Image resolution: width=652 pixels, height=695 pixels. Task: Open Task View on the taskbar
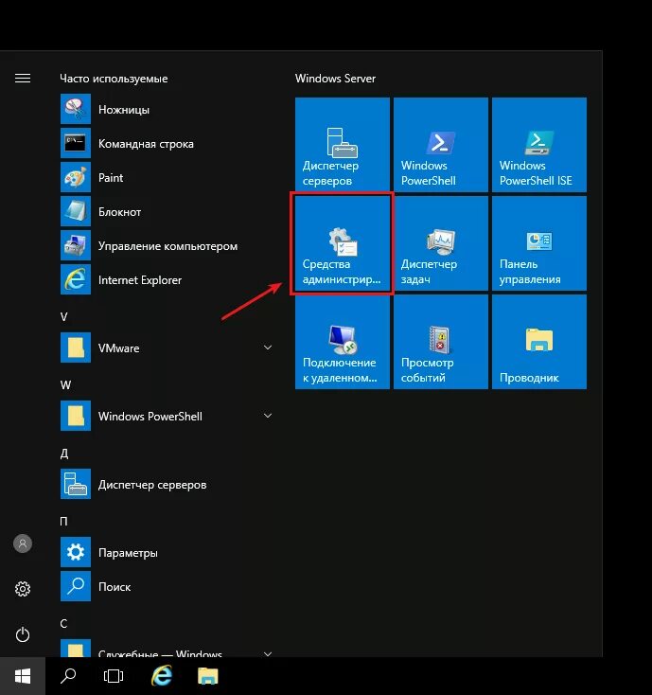point(114,676)
